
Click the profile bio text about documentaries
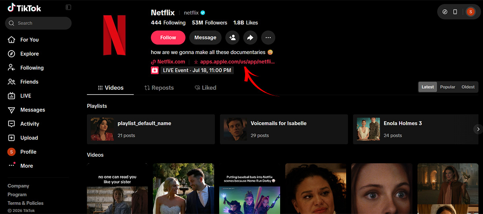point(212,52)
